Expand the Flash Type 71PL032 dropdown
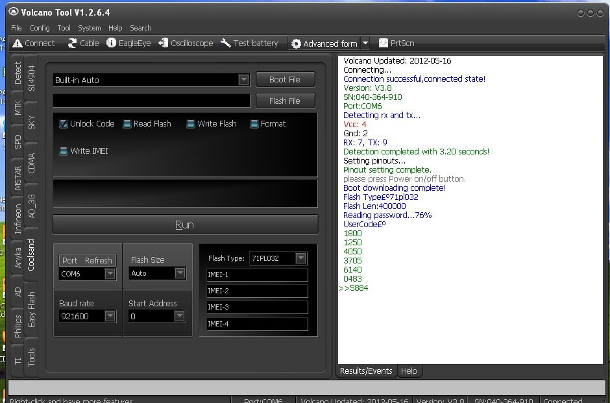 click(x=300, y=258)
